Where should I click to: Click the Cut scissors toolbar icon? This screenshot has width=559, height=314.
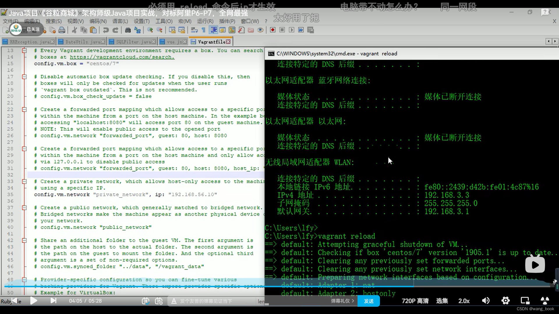[75, 30]
